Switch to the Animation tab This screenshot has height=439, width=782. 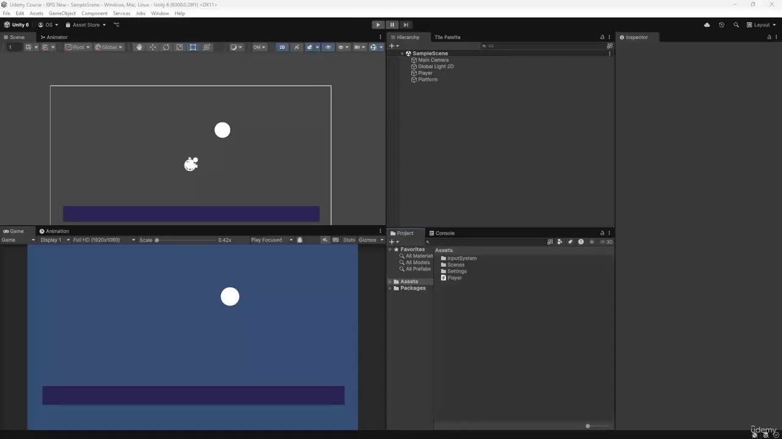[x=54, y=231]
